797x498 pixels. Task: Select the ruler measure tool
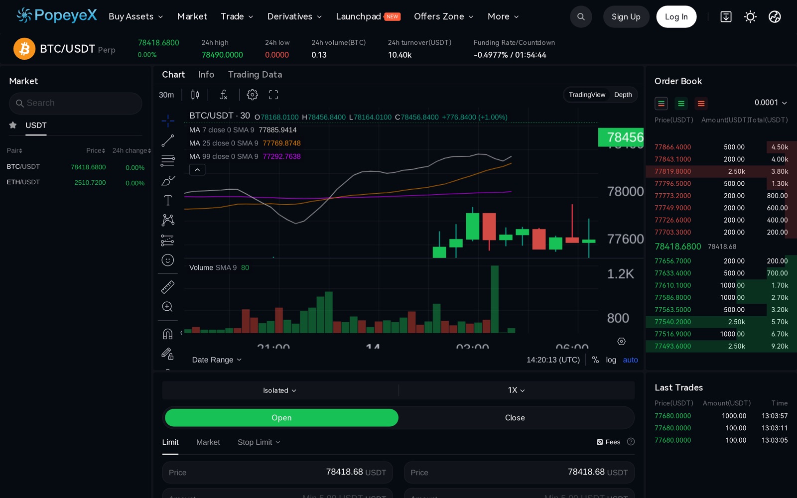point(168,287)
